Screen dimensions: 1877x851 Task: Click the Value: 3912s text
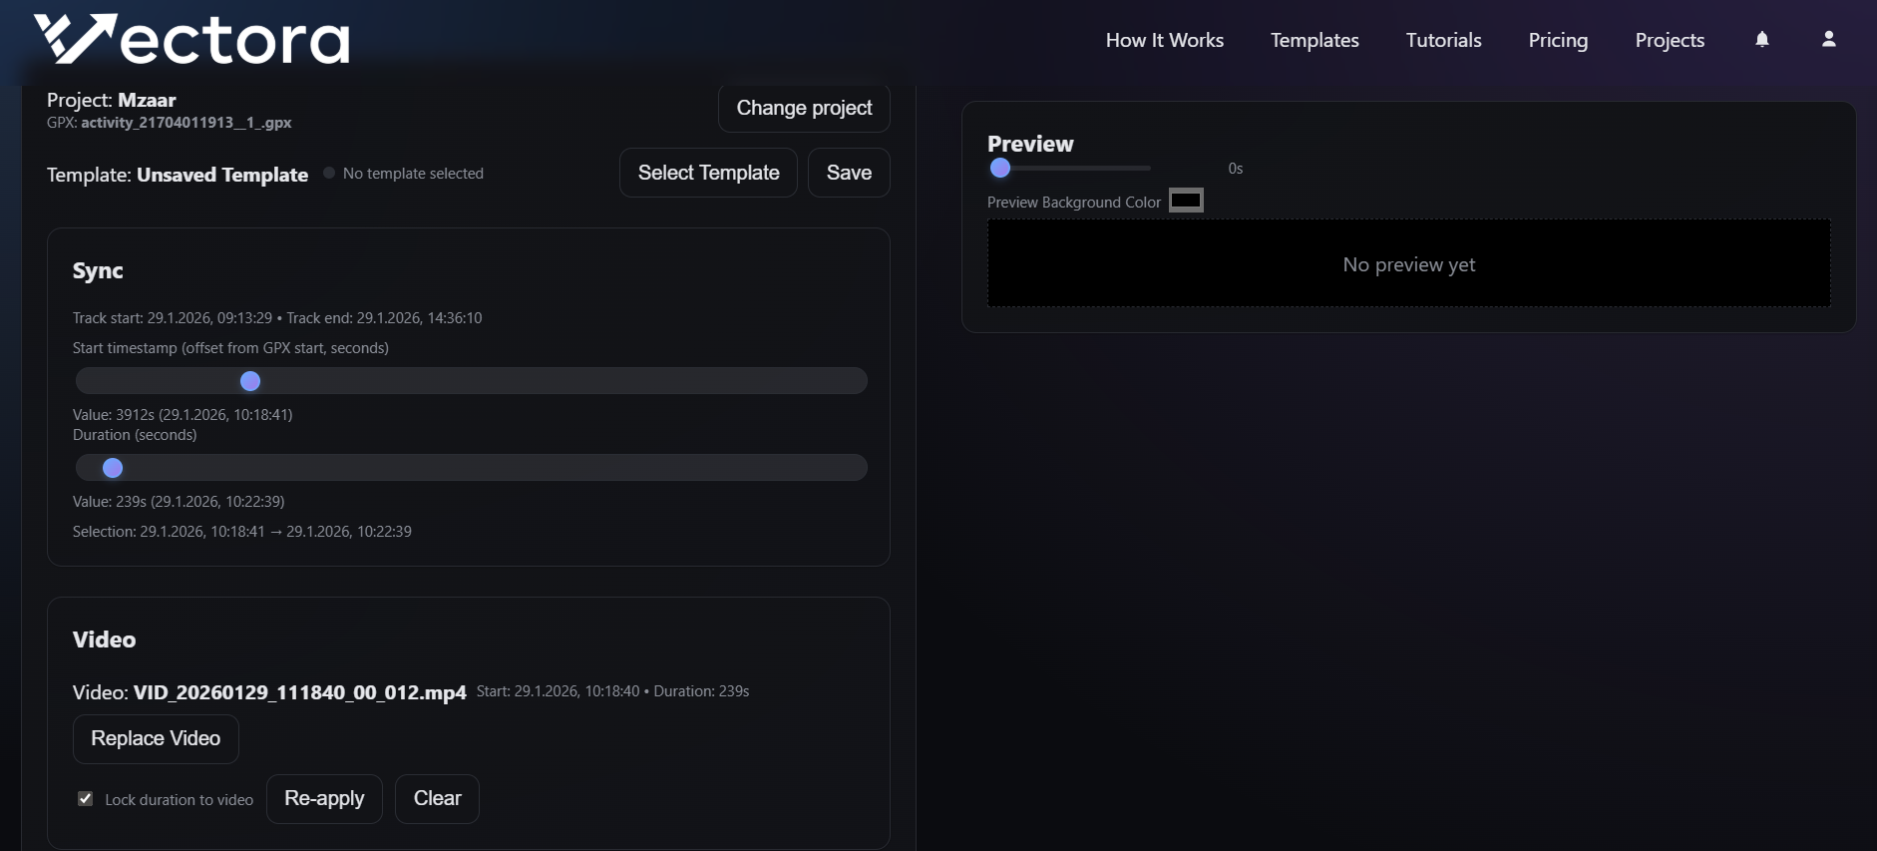183,415
